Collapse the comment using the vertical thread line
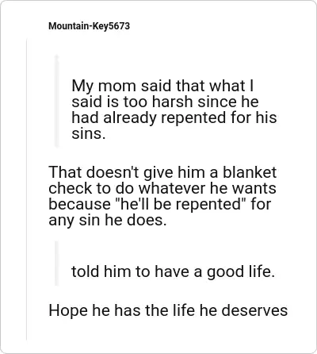The width and height of the screenshot is (317, 354). pos(27,189)
